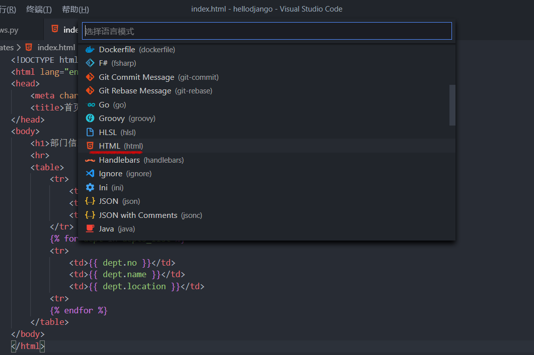Click the Ini gear icon
Image resolution: width=534 pixels, height=355 pixels.
90,187
